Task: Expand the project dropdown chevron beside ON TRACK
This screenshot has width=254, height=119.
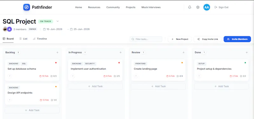Action: tap(57, 21)
